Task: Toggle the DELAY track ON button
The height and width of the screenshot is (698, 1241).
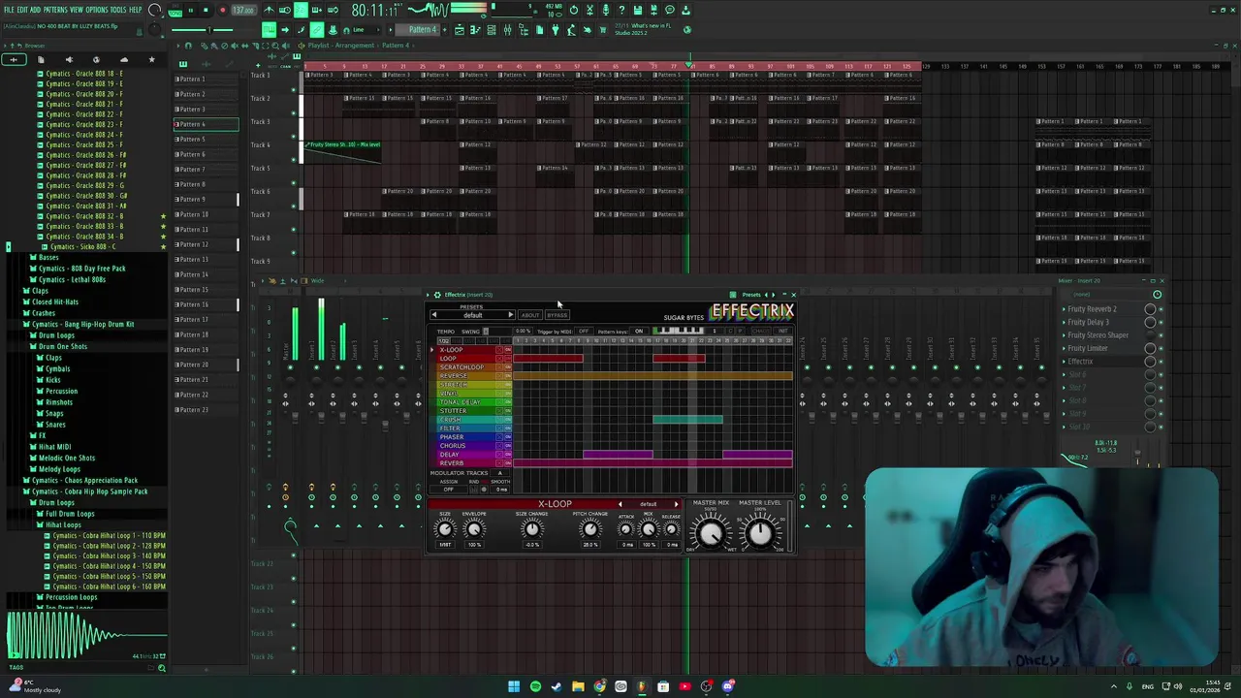Action: 507,455
